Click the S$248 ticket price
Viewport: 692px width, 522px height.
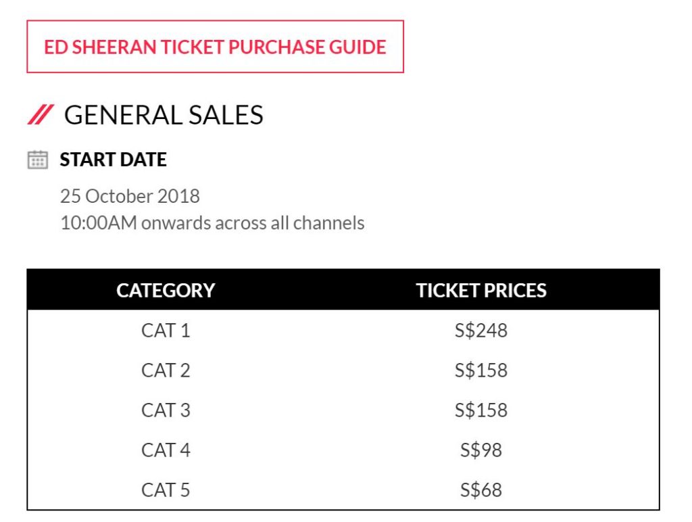pyautogui.click(x=481, y=331)
